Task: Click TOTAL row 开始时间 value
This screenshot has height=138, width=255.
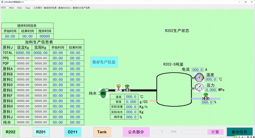Action: click(x=58, y=53)
